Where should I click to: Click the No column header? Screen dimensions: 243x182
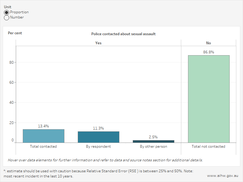click(208, 43)
